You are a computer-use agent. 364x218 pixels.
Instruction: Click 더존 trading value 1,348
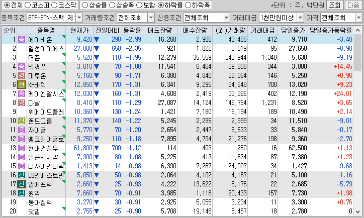pyautogui.click(x=269, y=58)
